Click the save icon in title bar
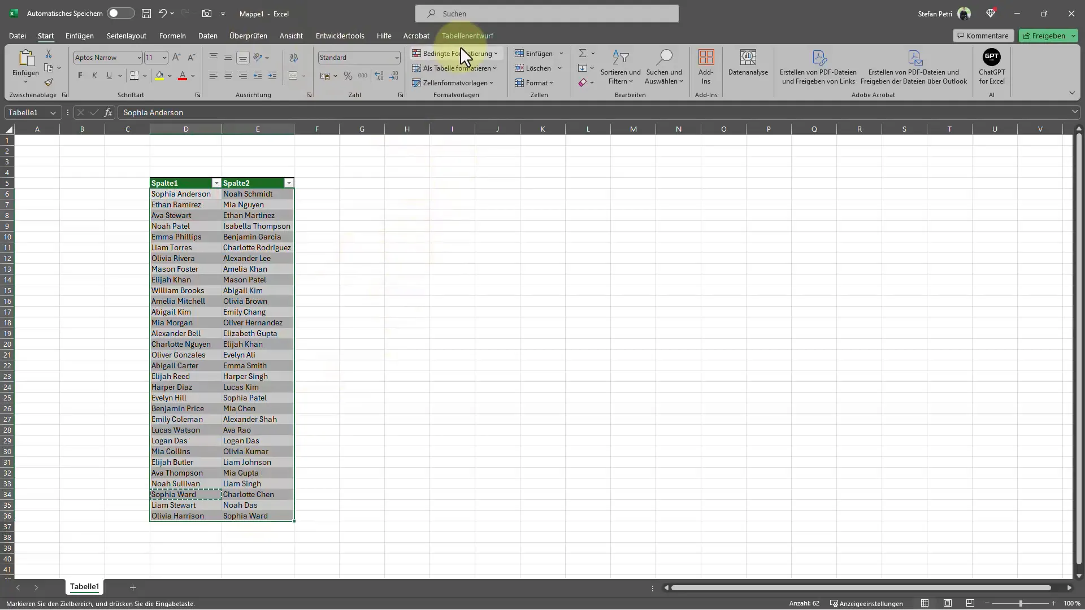 pyautogui.click(x=146, y=14)
